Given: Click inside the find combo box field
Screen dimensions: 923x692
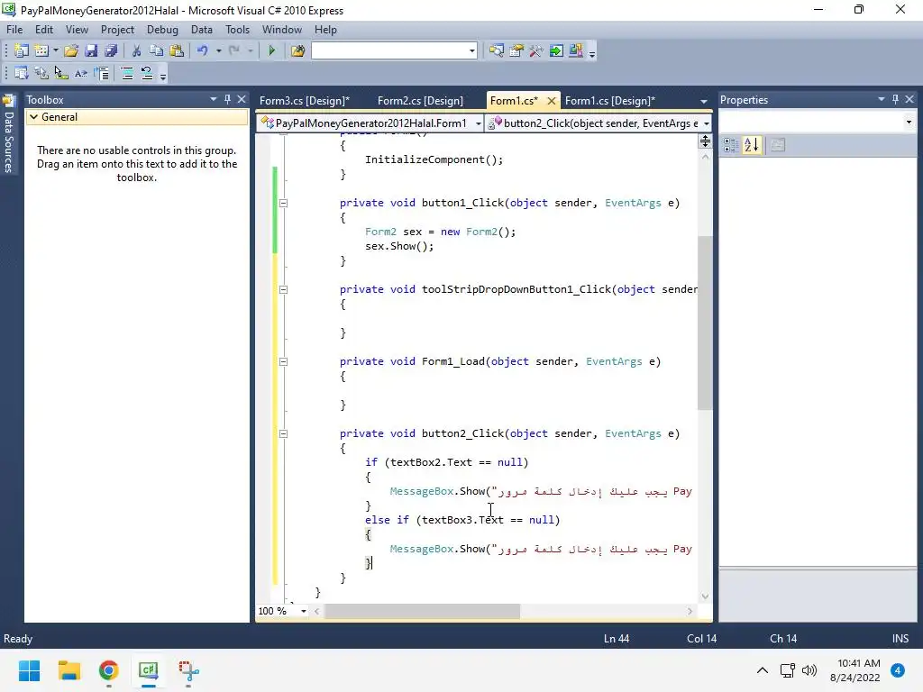Looking at the screenshot, I should coord(389,51).
